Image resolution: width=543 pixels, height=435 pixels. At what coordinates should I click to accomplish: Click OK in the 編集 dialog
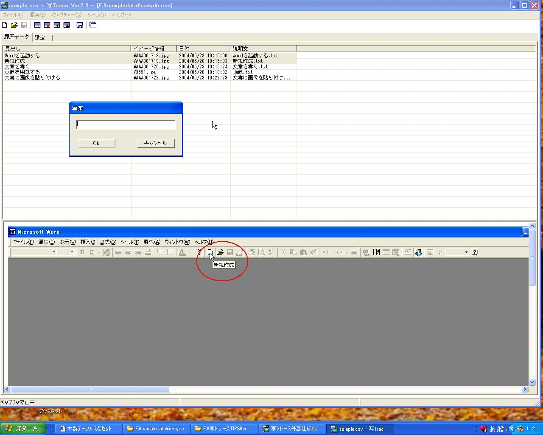(96, 144)
